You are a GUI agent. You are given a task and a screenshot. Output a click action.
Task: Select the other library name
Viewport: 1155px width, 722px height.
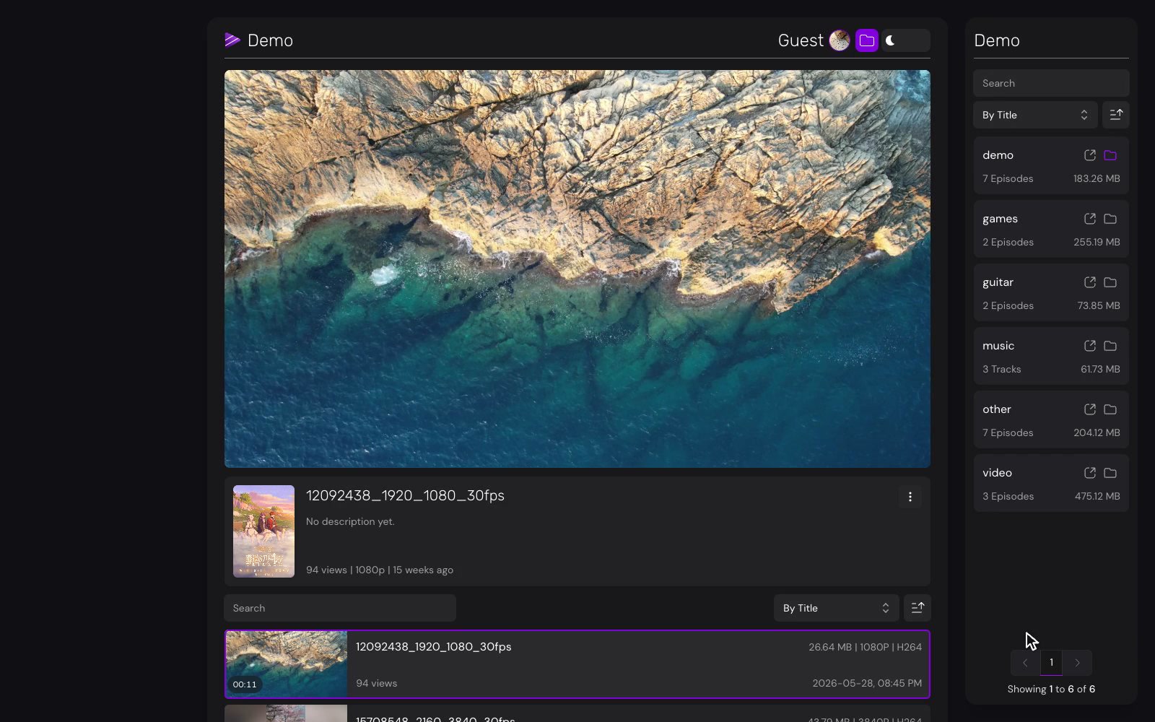pos(996,409)
